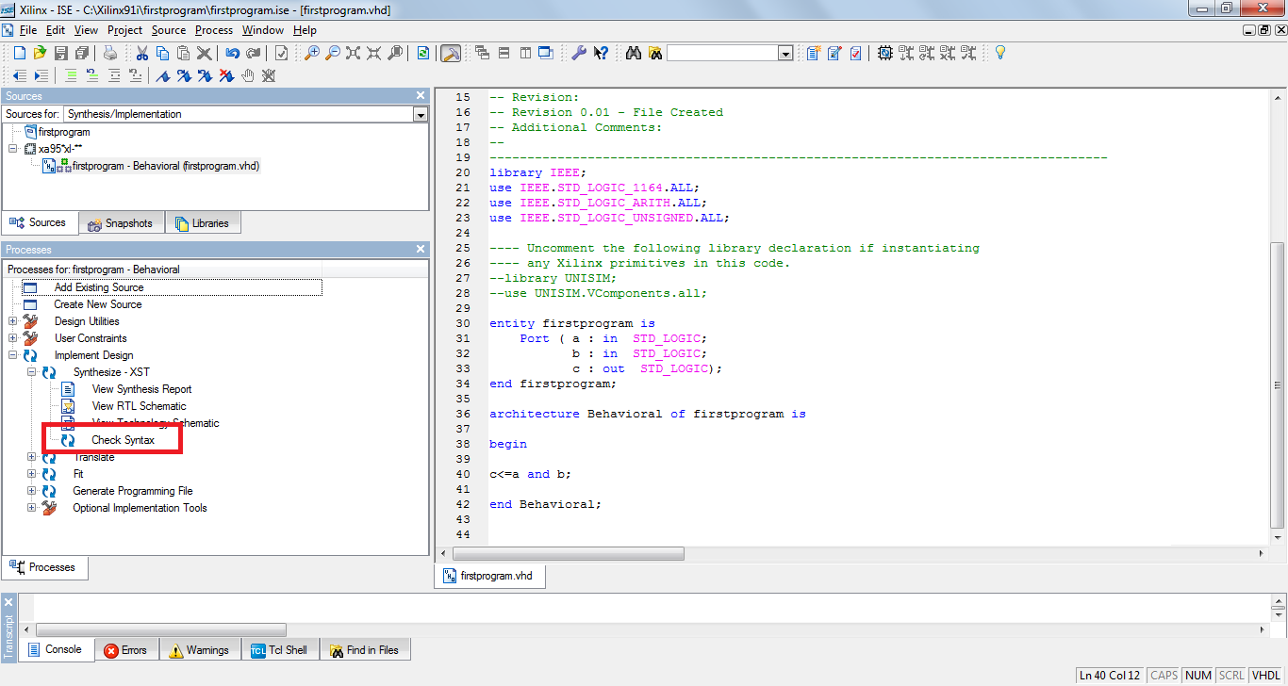Viewport: 1288px width, 686px height.
Task: Click the New Source toolbar icon with star
Action: (x=814, y=53)
